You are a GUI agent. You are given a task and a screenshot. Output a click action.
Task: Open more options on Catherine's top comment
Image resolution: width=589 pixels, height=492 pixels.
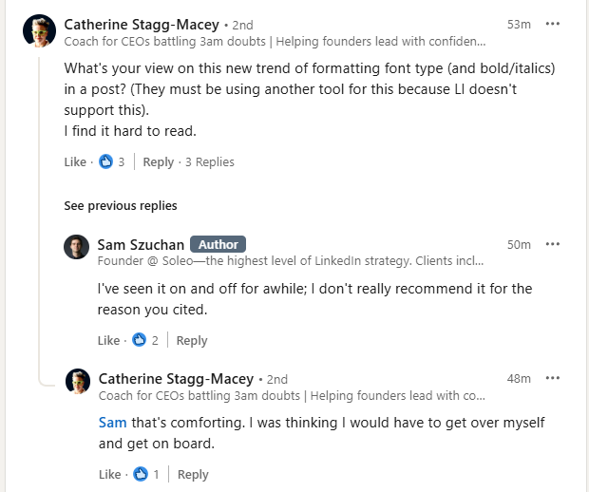tap(553, 24)
